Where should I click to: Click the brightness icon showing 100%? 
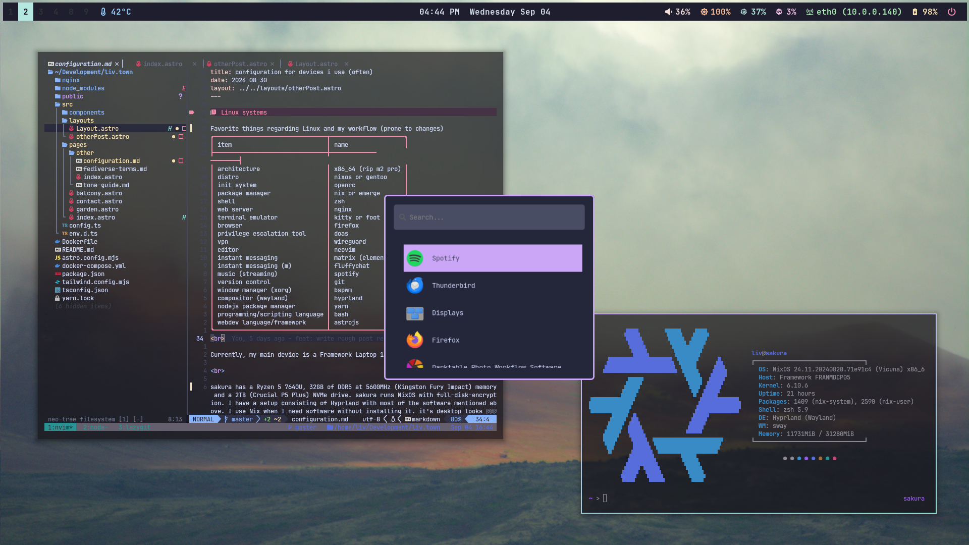tap(704, 12)
